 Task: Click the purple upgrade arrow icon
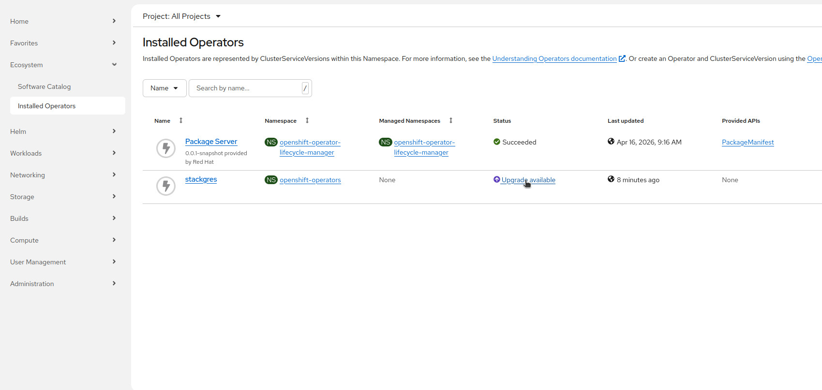click(496, 179)
